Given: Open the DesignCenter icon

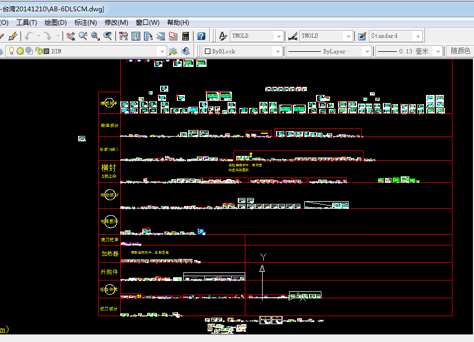Looking at the screenshot, I should pyautogui.click(x=135, y=36).
